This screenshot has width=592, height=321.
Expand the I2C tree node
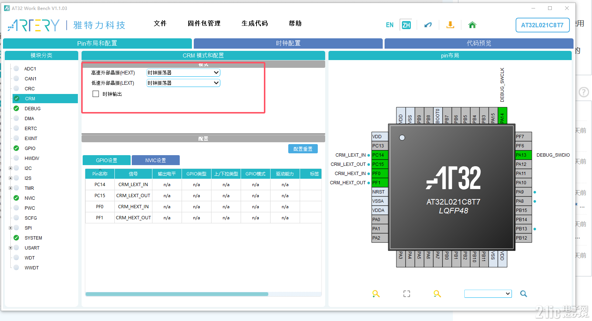click(x=10, y=168)
